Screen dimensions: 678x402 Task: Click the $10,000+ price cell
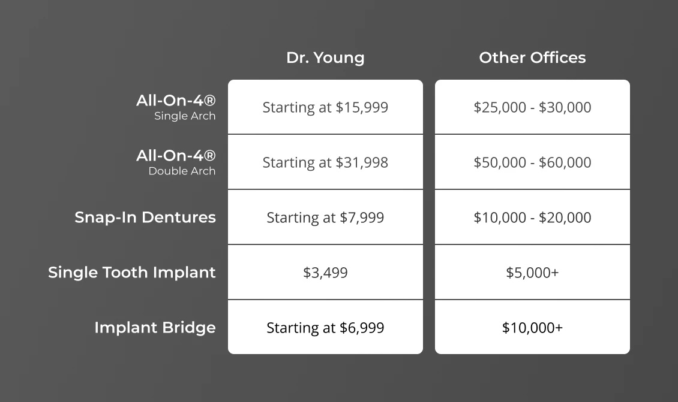coord(532,328)
